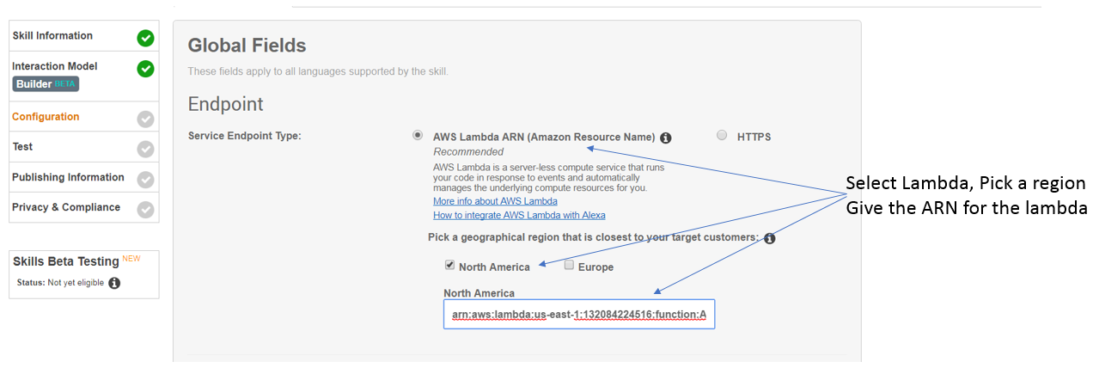Click gray checkmark beside Privacy & Compliance
This screenshot has width=1093, height=374.
tap(145, 210)
